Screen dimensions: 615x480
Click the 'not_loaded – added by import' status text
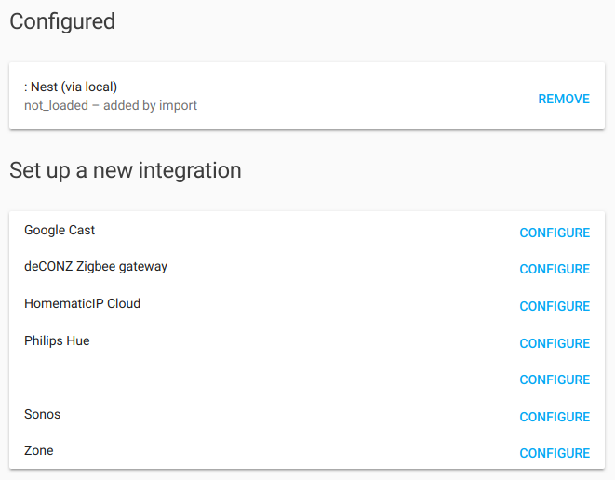pos(111,105)
